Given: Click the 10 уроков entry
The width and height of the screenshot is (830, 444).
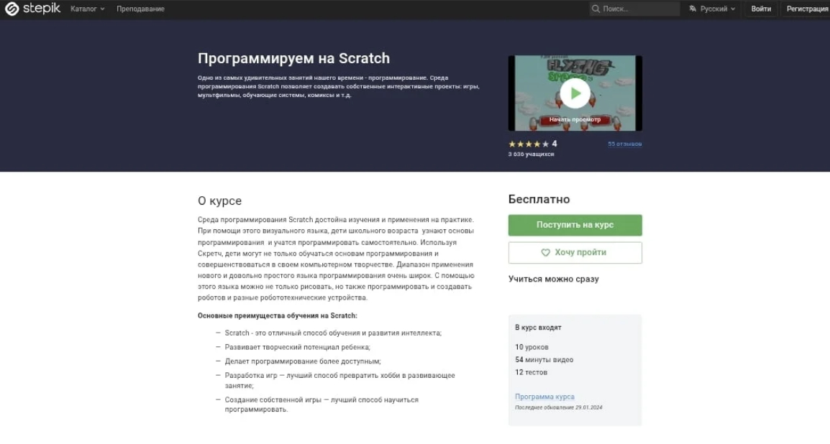Looking at the screenshot, I should tap(532, 347).
